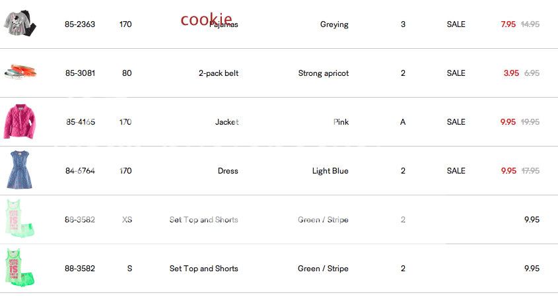Image resolution: width=558 pixels, height=297 pixels.
Task: Open the thumbnail in the XS size row
Action: tap(20, 219)
